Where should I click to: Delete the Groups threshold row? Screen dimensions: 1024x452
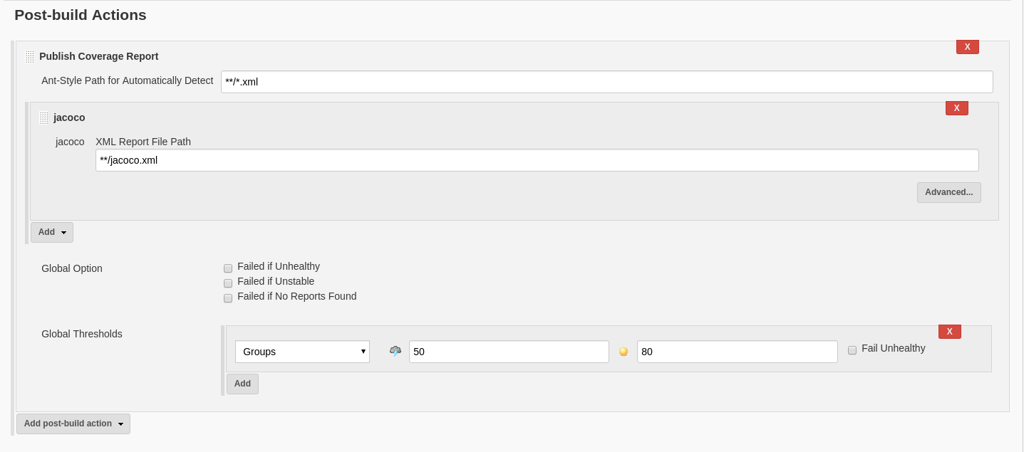click(949, 331)
